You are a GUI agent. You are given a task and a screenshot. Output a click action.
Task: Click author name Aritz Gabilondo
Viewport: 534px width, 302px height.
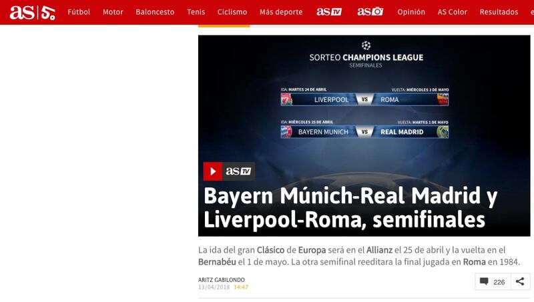(x=222, y=279)
